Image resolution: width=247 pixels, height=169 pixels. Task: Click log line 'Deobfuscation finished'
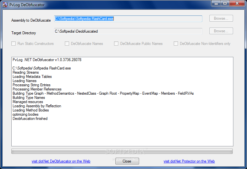(30, 119)
